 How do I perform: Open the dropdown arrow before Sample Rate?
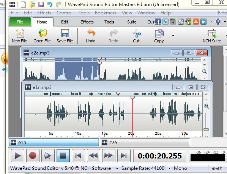pyautogui.click(x=117, y=168)
